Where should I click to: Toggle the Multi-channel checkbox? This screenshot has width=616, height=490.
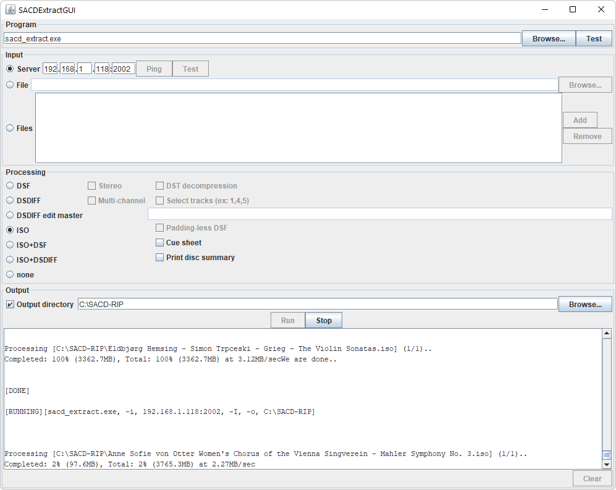[91, 201]
